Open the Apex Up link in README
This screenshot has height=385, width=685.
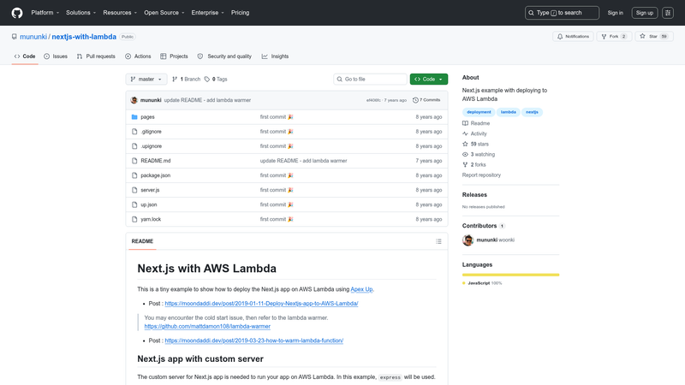click(x=361, y=289)
